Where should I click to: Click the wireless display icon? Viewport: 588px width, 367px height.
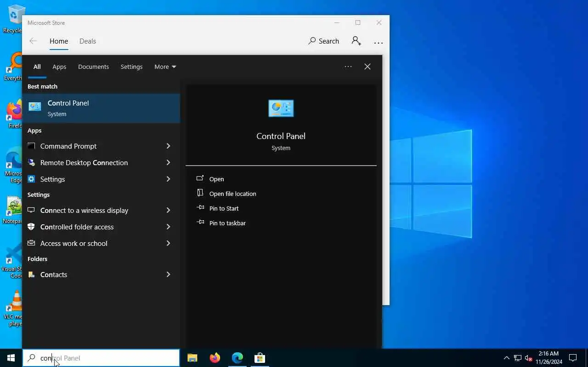[31, 210]
